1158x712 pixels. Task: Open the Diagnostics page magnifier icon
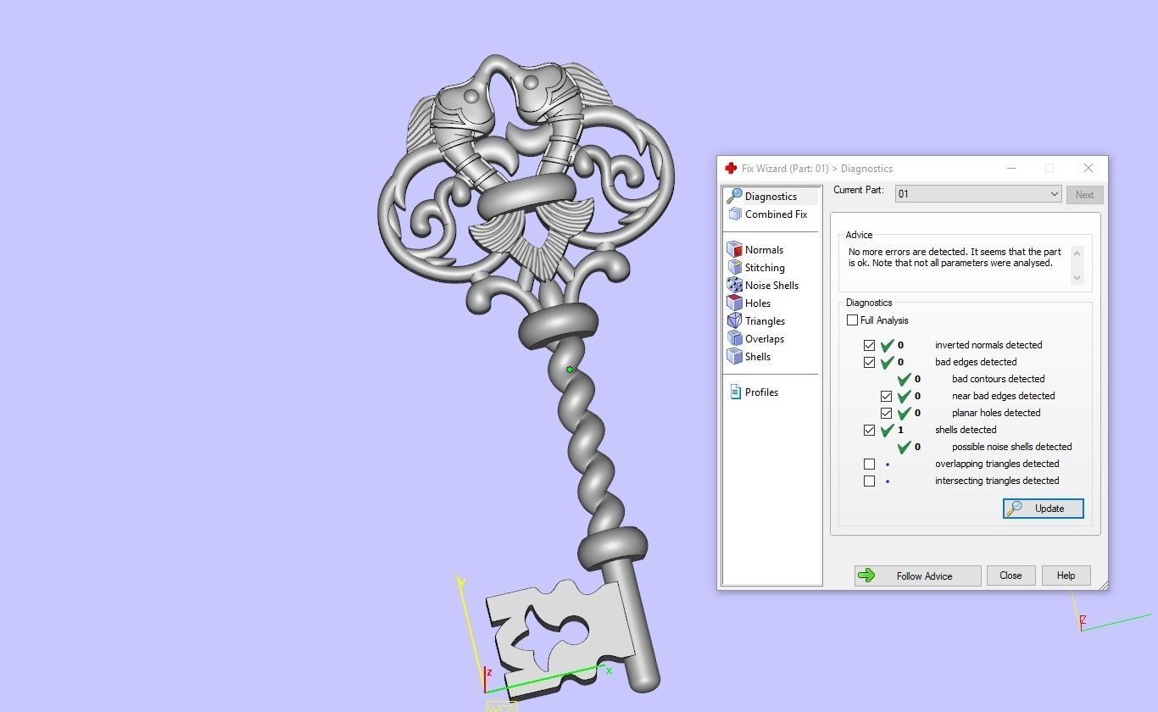pyautogui.click(x=735, y=197)
